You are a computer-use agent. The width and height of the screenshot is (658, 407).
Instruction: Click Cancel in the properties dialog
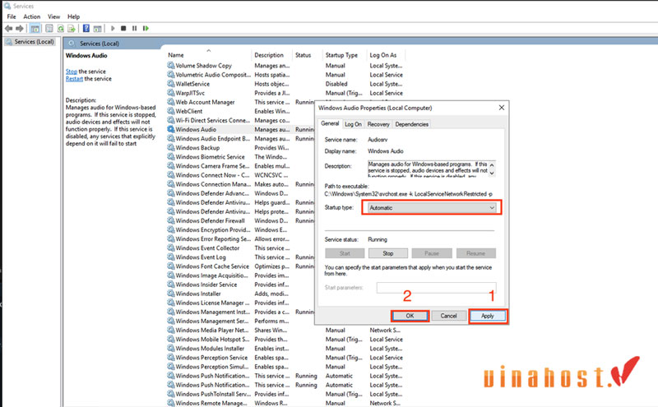click(448, 316)
